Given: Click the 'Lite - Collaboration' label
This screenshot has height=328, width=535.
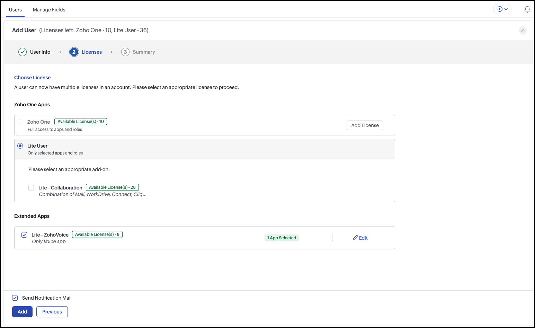Looking at the screenshot, I should [60, 188].
